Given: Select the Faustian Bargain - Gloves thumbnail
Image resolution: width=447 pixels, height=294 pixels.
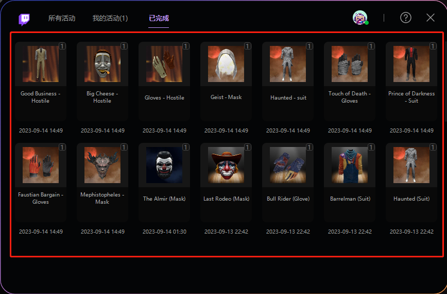Looking at the screenshot, I should pyautogui.click(x=41, y=165).
